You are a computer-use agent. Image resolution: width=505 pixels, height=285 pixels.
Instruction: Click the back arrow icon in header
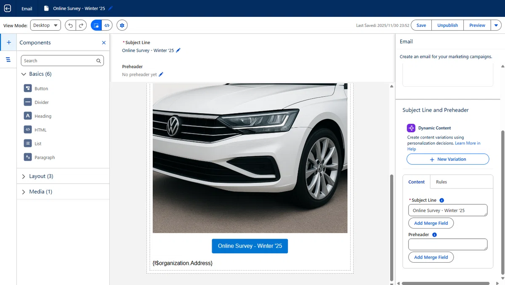[x=8, y=8]
